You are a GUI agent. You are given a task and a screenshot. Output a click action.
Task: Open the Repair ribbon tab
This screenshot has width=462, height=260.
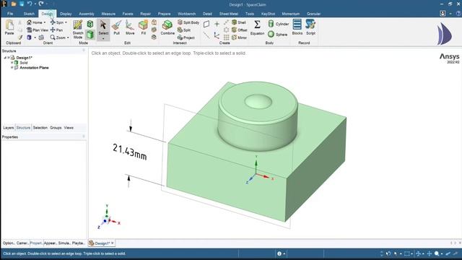tap(145, 14)
